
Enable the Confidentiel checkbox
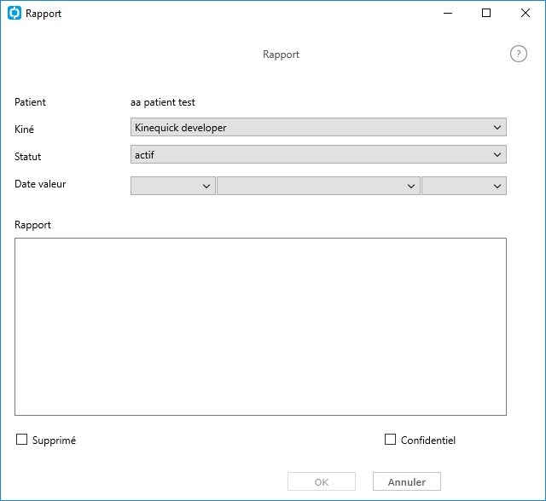390,440
